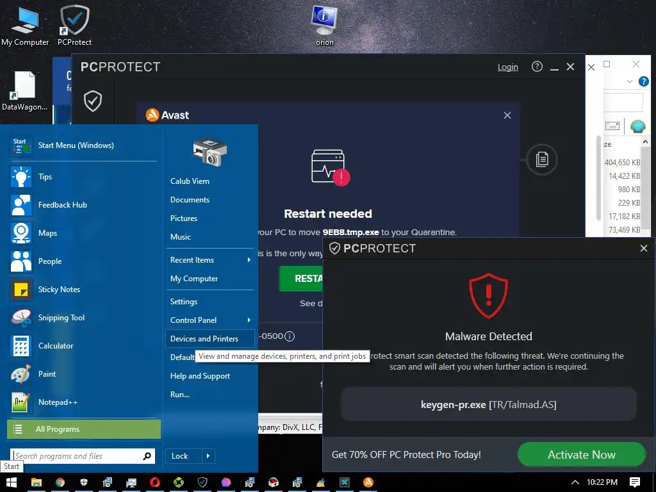Click Windows Security shield taskbar icon
Viewport: 656px width, 492px height.
click(x=84, y=482)
